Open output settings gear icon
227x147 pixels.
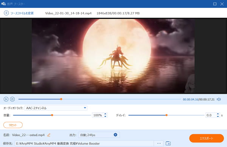click(x=115, y=135)
